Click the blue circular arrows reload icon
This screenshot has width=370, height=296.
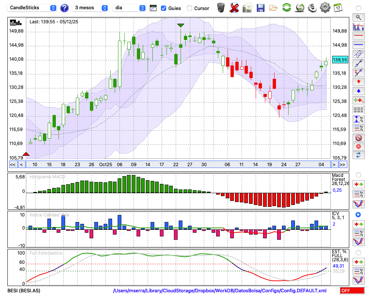point(359,155)
